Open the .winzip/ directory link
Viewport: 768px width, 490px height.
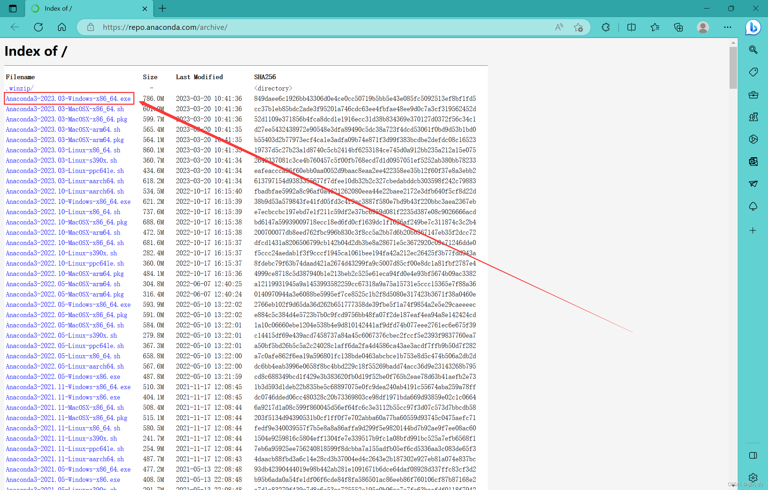coord(20,88)
